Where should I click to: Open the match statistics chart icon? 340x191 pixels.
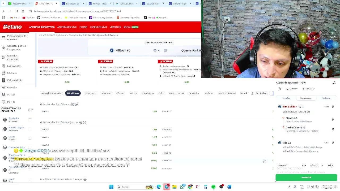(x=165, y=50)
